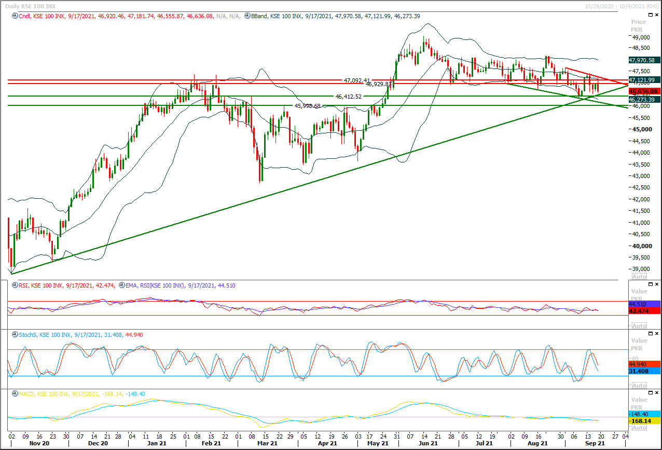
Task: Click the 31.408 stochastic value tag
Action: [x=644, y=371]
